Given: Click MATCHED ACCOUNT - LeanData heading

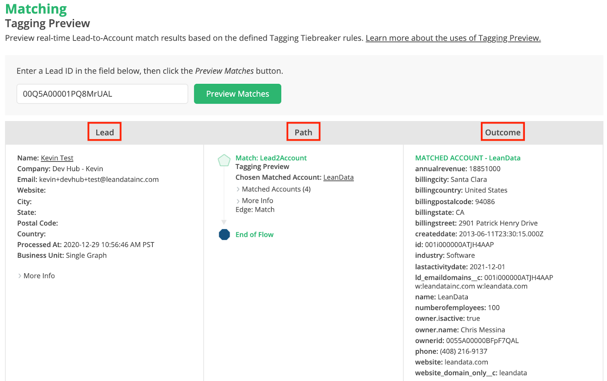Looking at the screenshot, I should [468, 158].
